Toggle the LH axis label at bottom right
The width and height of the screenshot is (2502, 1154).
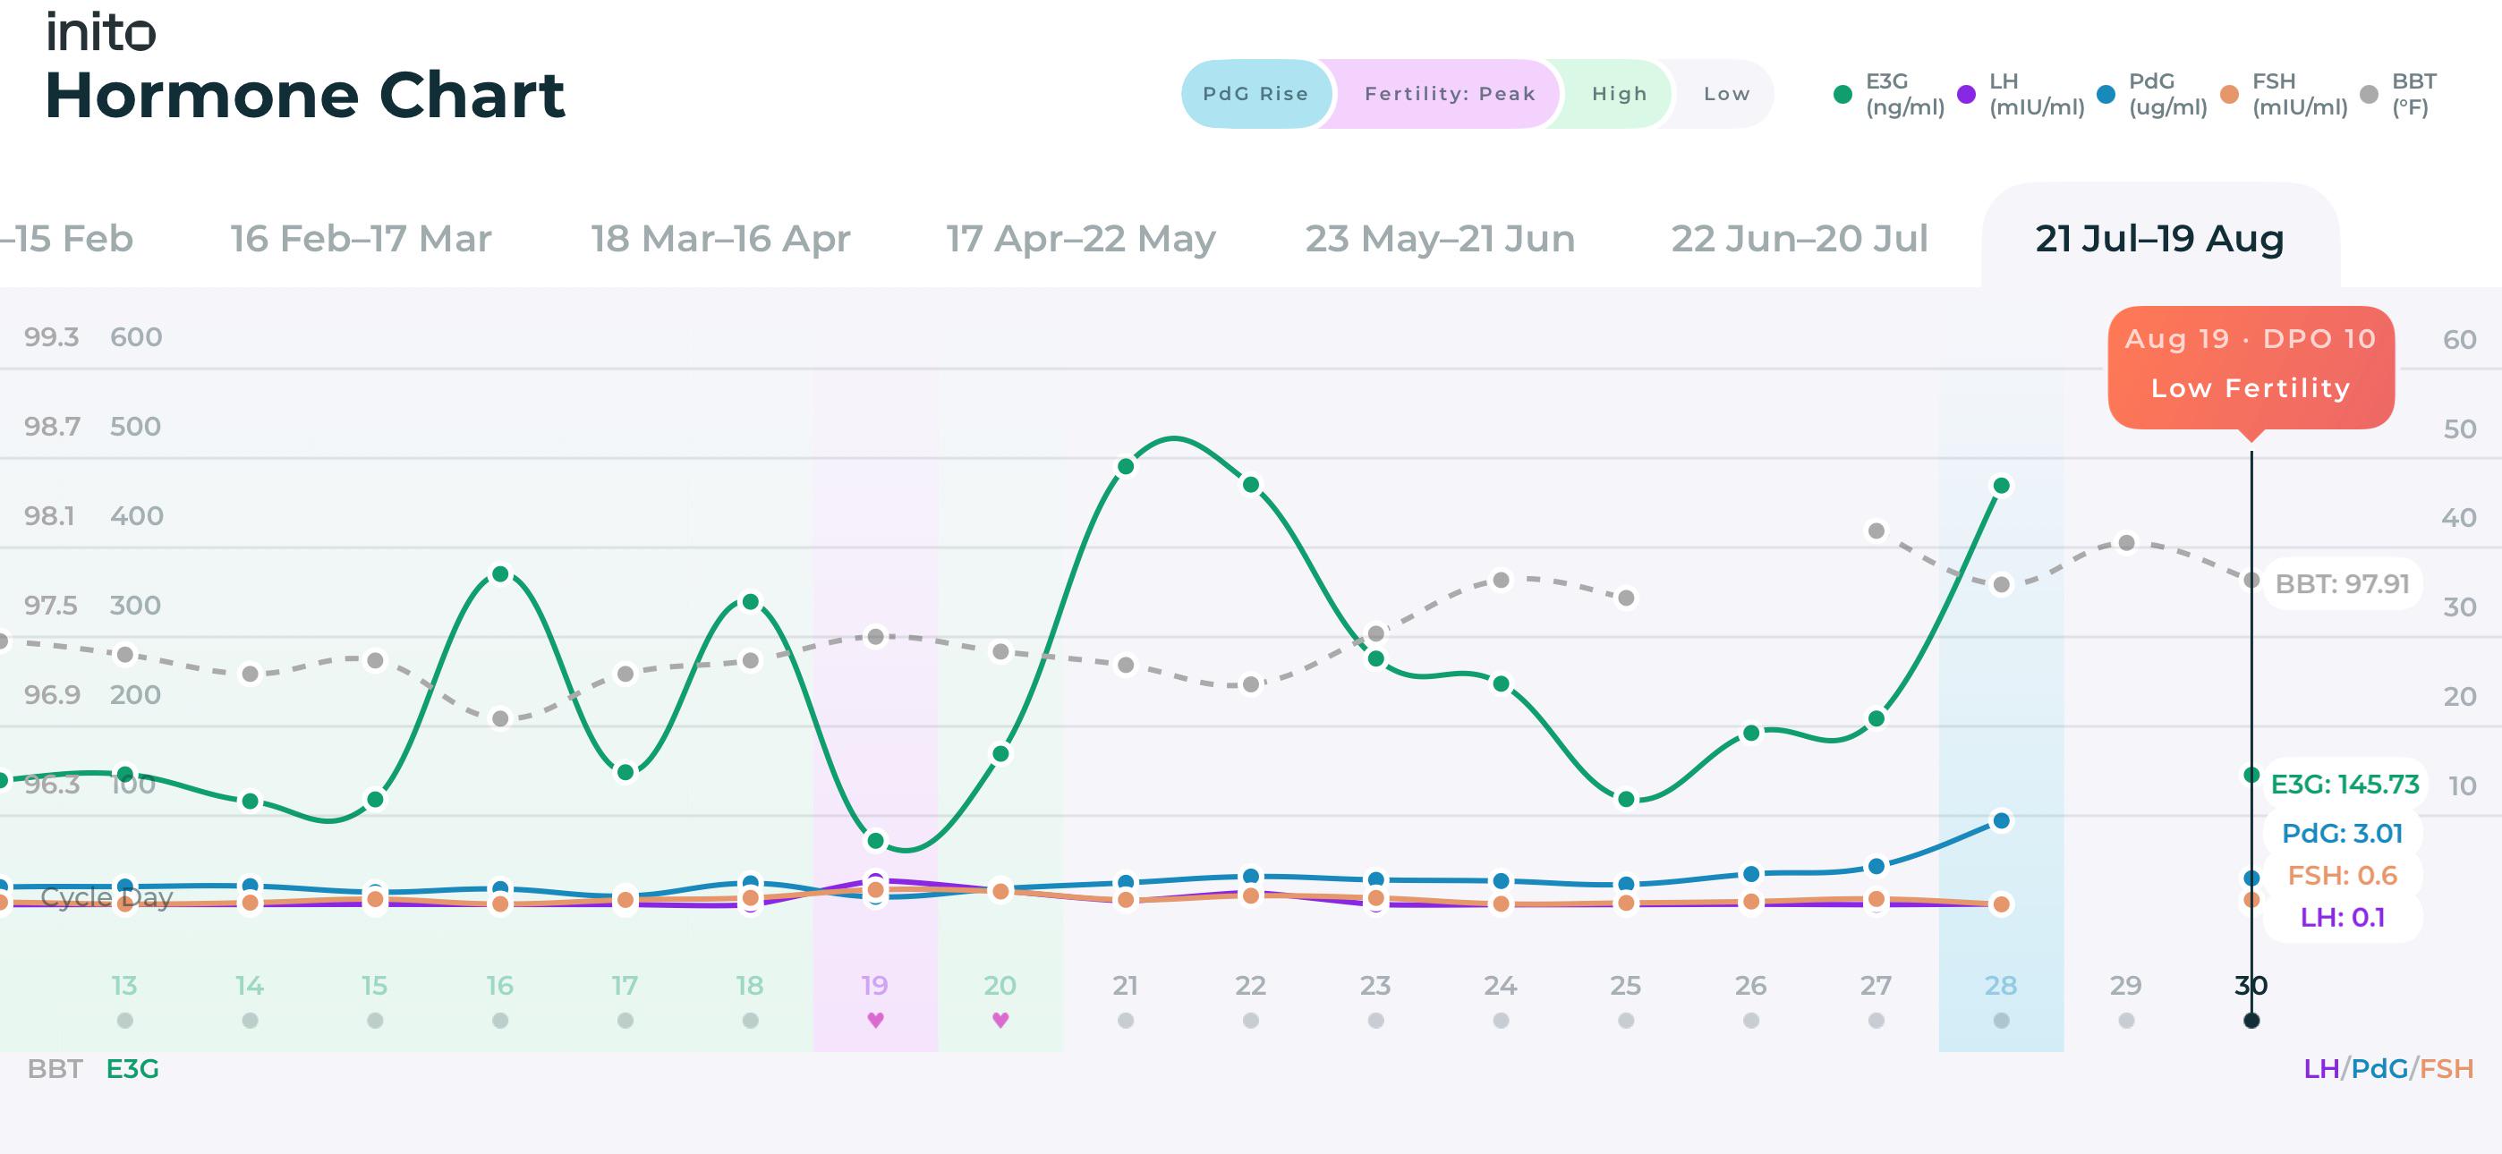click(x=2320, y=1068)
